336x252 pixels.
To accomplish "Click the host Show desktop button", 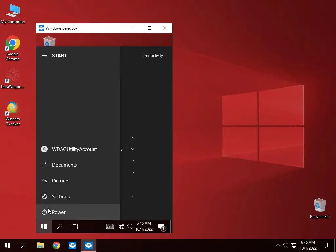I will pyautogui.click(x=335, y=245).
